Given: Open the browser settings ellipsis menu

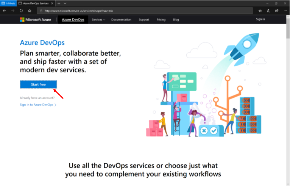Looking at the screenshot, I should (285, 11).
